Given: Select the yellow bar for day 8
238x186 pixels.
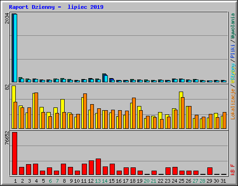Looking at the screenshot, I should [x=62, y=114].
